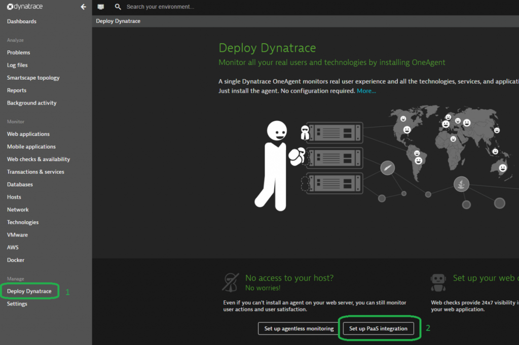Open Databases

(x=20, y=184)
